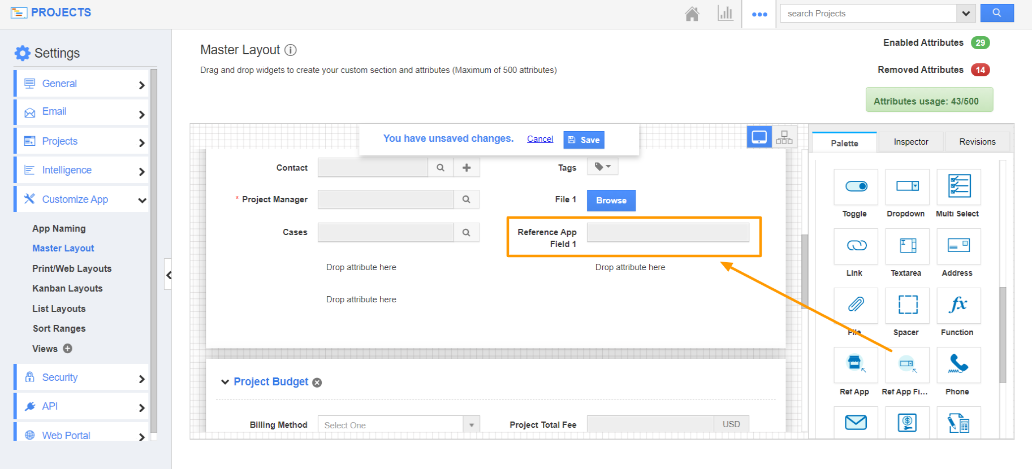Expand the Security settings menu
This screenshot has height=469, width=1032.
(x=81, y=377)
